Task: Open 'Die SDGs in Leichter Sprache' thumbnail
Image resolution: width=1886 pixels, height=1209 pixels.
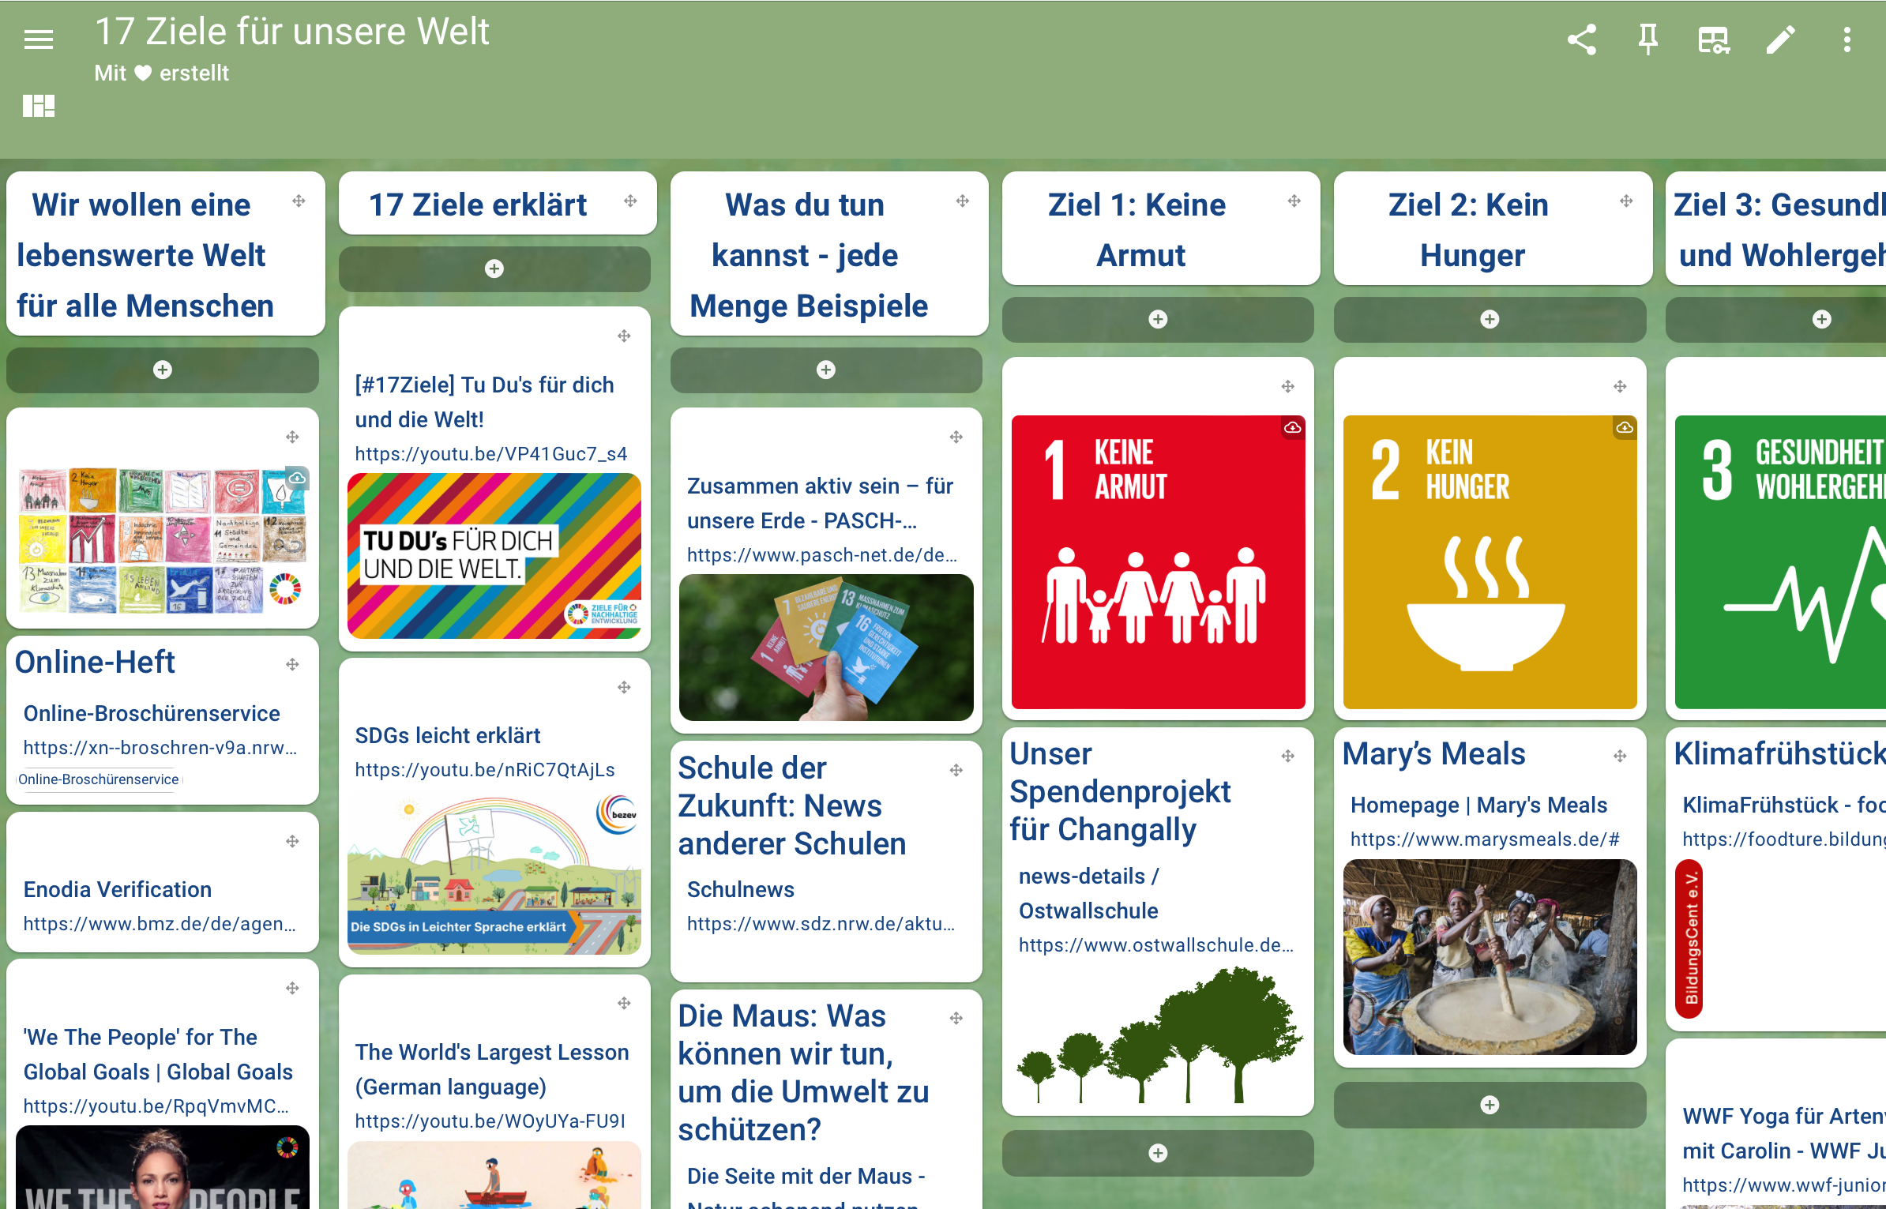Action: pyautogui.click(x=494, y=872)
